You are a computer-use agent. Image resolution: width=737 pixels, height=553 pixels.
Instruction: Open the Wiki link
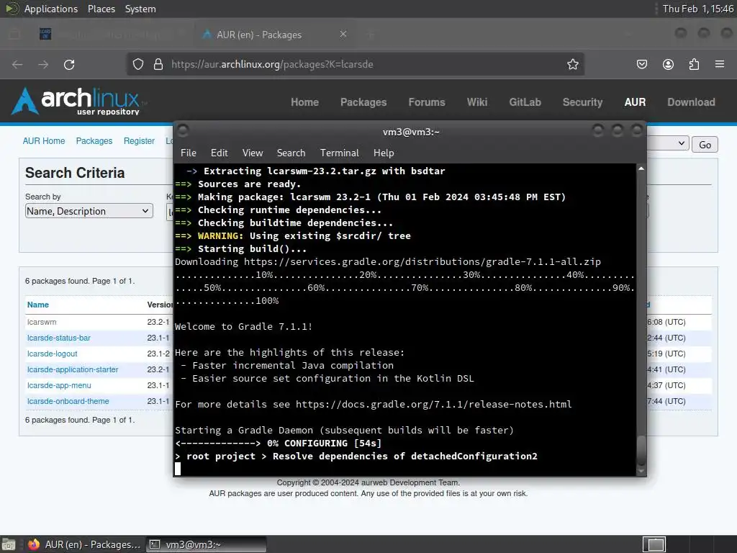pyautogui.click(x=477, y=102)
